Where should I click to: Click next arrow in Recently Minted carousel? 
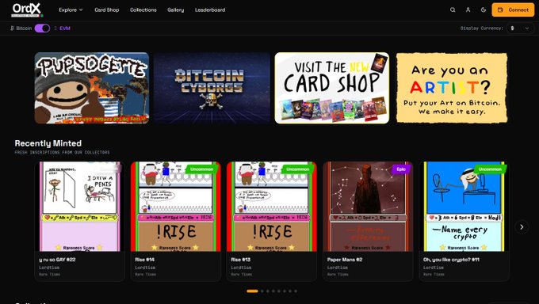(522, 226)
